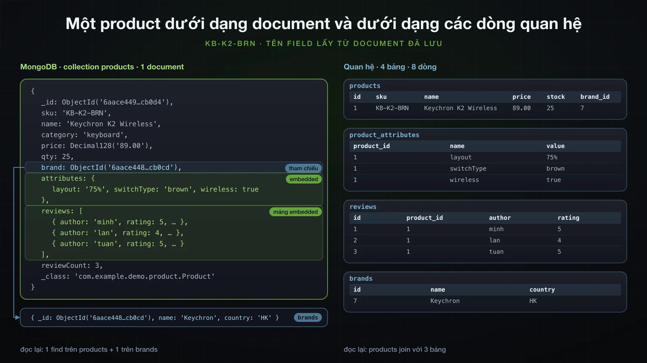Click the 'value' column header in product_attributes
The image size is (647, 363).
tap(556, 146)
